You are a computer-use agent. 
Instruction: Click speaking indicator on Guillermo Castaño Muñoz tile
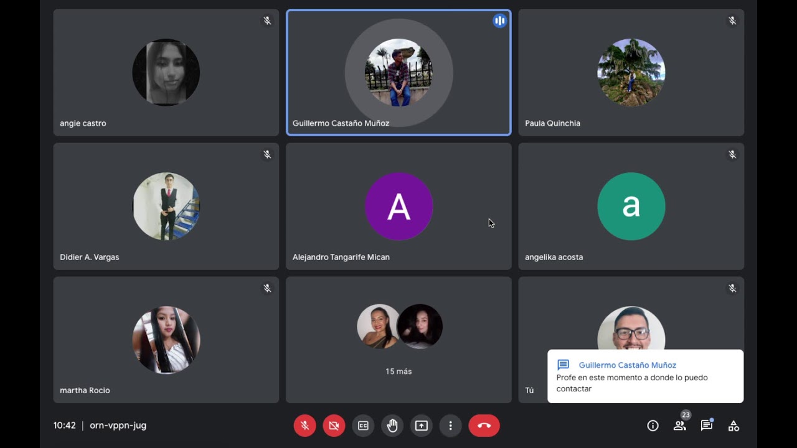click(499, 21)
